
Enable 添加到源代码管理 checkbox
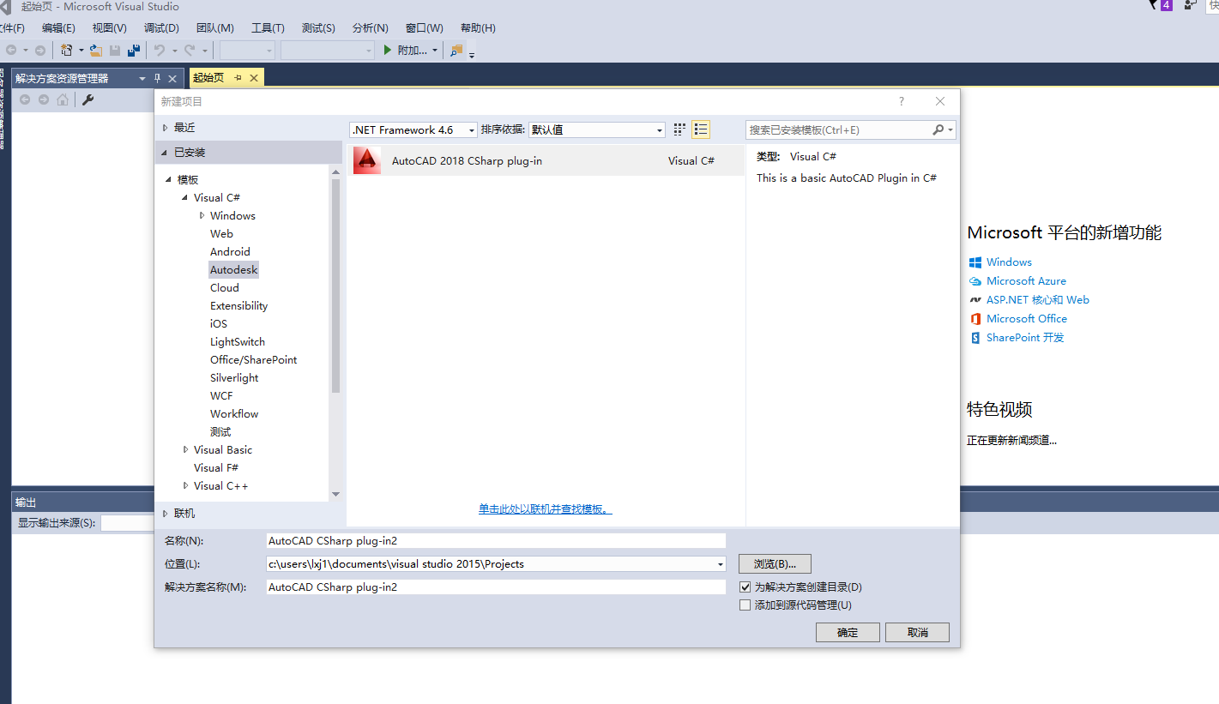click(x=745, y=605)
